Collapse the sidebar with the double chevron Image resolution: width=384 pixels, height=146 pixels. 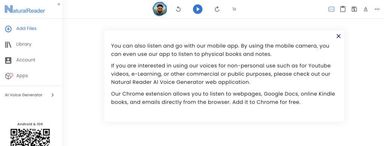click(59, 4)
